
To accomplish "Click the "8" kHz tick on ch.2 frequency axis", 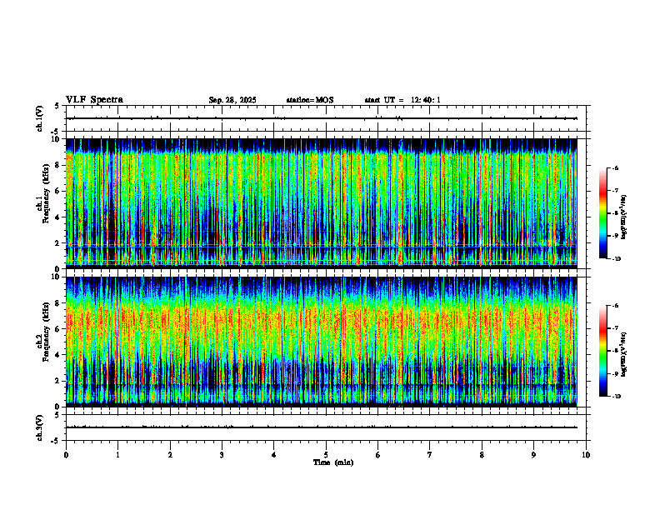I will pyautogui.click(x=58, y=303).
